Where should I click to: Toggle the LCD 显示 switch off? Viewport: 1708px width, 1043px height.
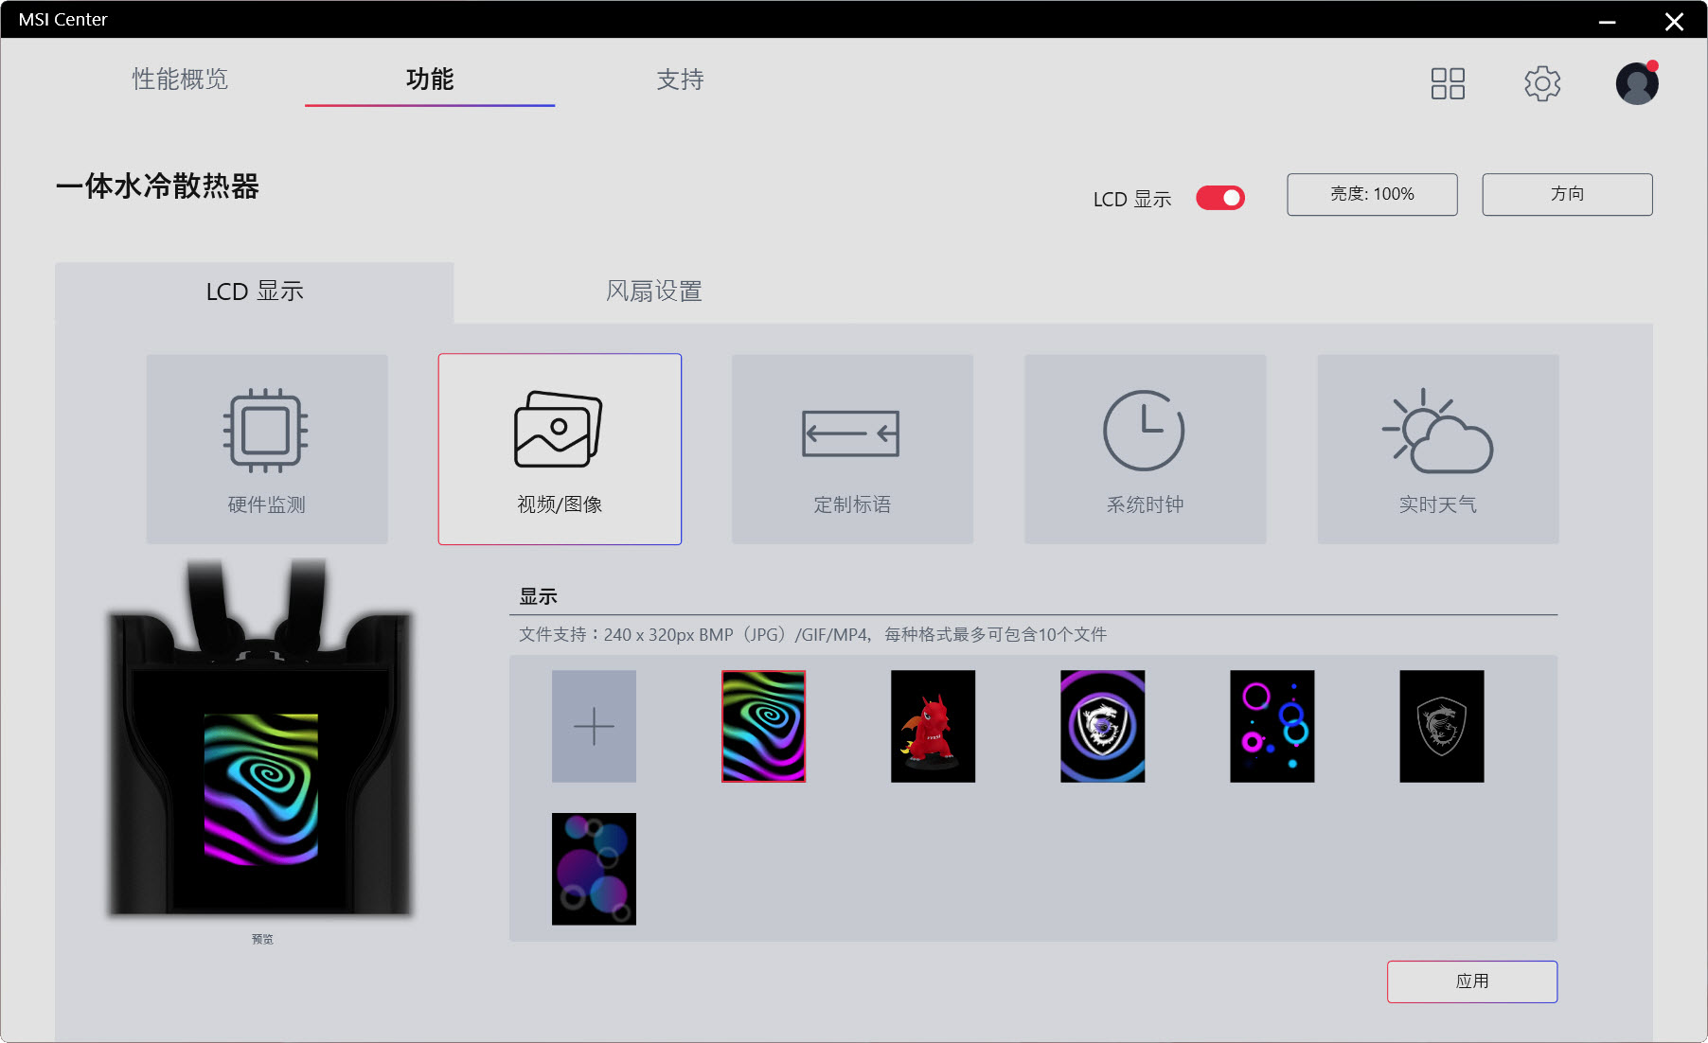1219,198
